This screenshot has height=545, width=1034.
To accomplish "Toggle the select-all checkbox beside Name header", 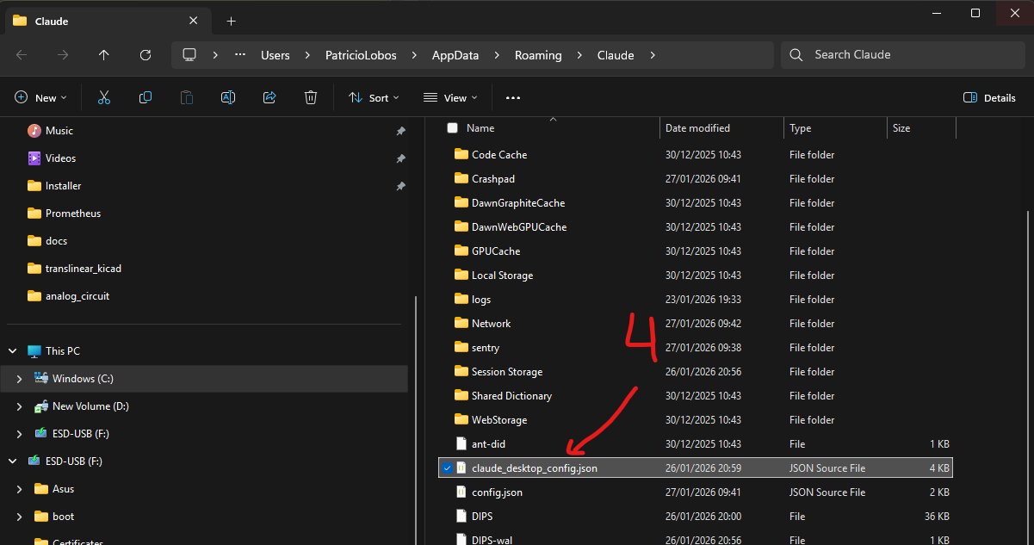I will 452,128.
